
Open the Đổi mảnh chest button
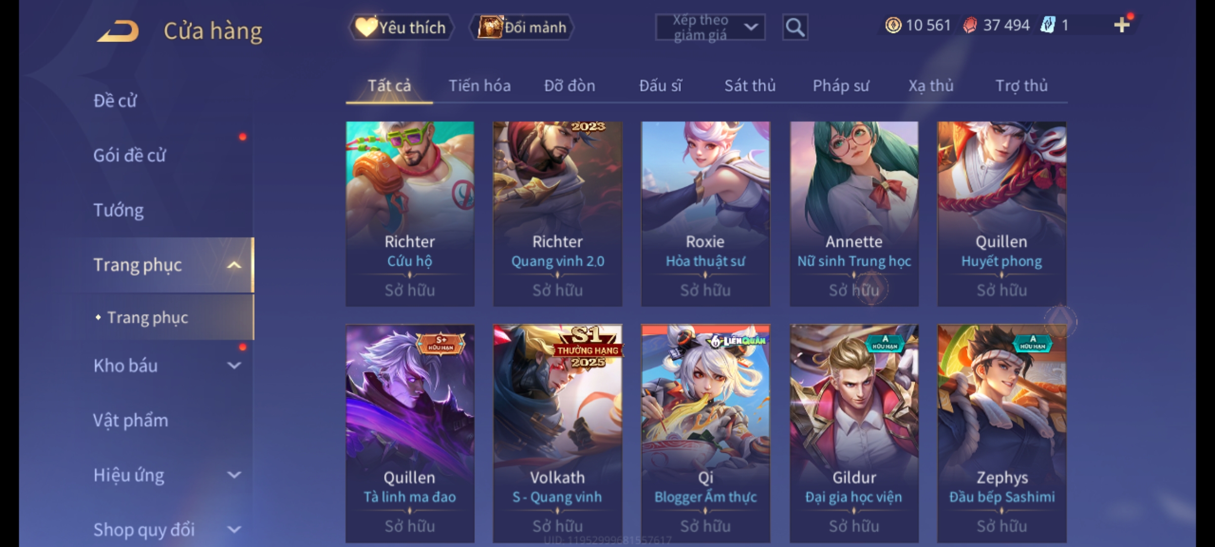tap(522, 27)
